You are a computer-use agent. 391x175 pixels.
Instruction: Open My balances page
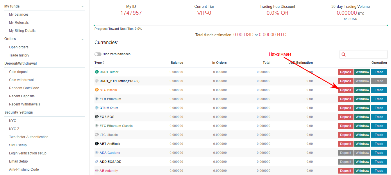click(x=19, y=14)
